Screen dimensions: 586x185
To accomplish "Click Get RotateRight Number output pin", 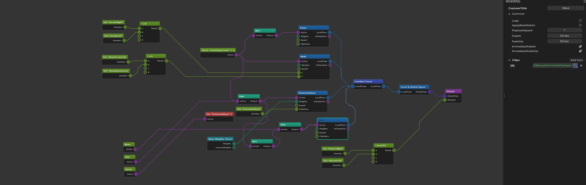I will coord(345,154).
